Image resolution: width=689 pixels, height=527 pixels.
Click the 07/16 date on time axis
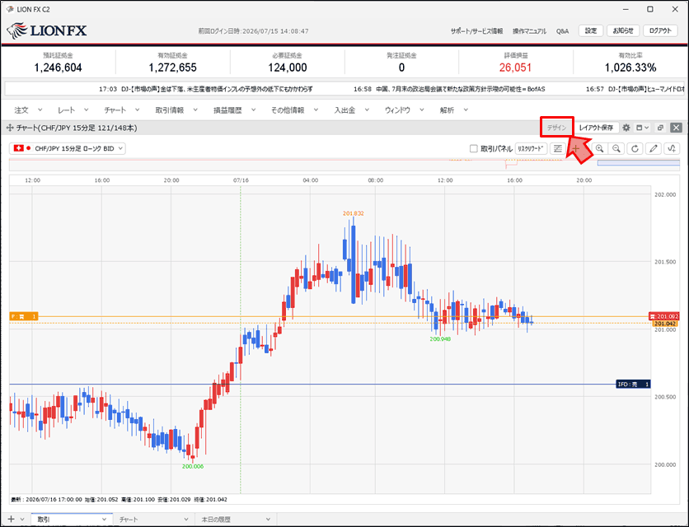coord(241,180)
